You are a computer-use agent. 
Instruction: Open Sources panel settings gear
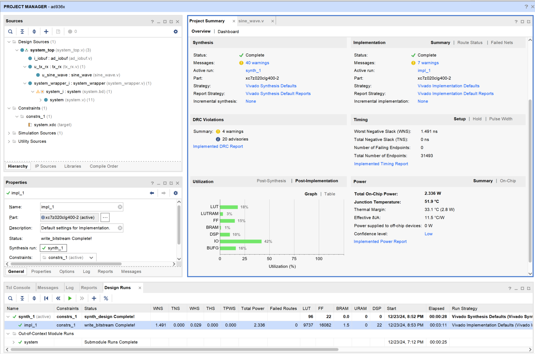[176, 31]
